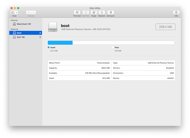
Task: Click the blue used-space bar segment
Action: coord(60,43)
